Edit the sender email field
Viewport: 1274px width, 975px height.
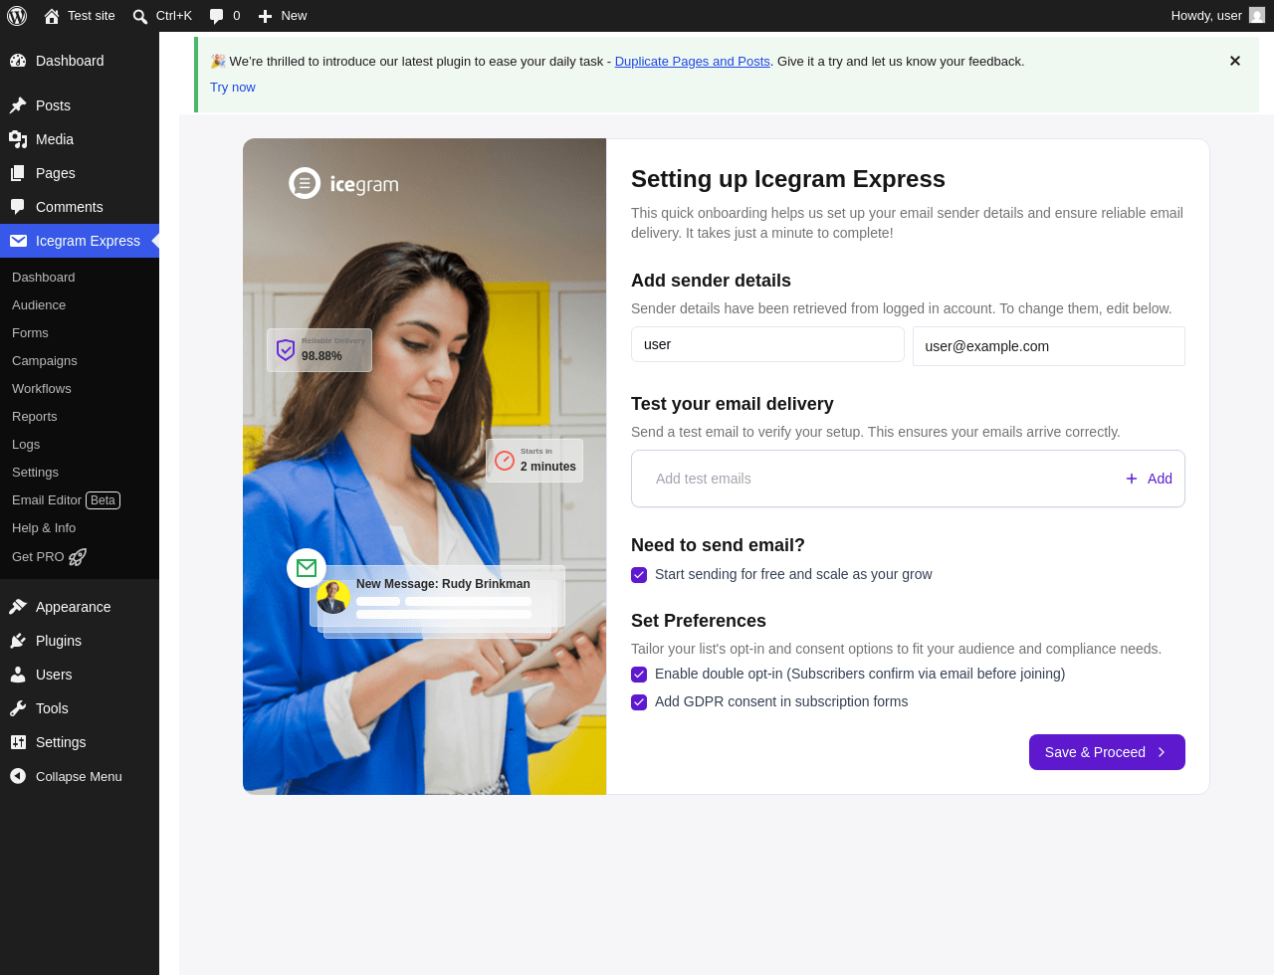(x=1049, y=346)
